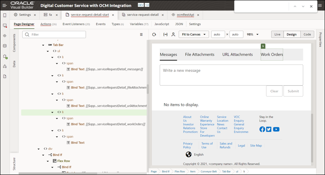Go to previous search match arrow
Image resolution: width=325 pixels, height=175 pixels.
[295, 6]
